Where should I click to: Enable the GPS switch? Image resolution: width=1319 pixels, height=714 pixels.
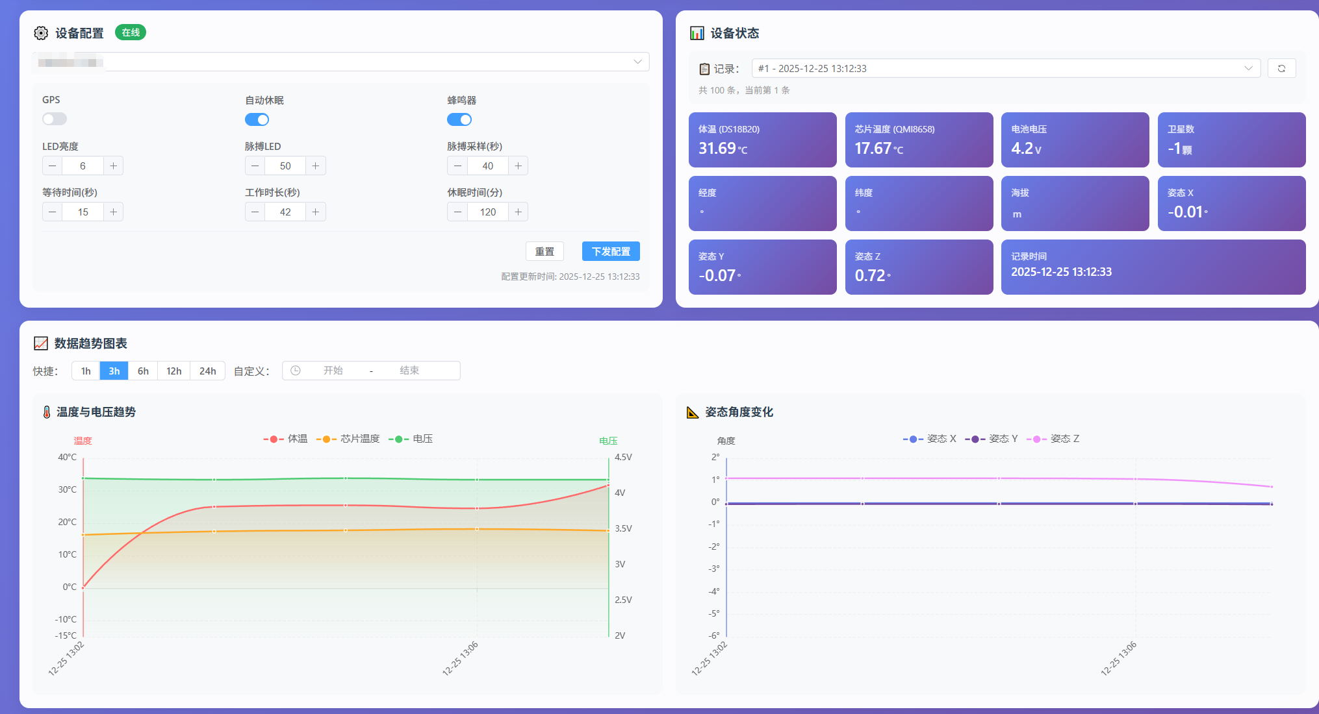[x=55, y=119]
